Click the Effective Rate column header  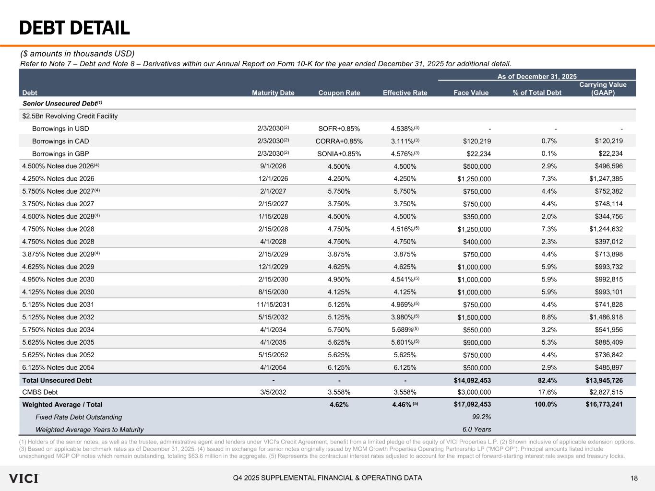[405, 93]
